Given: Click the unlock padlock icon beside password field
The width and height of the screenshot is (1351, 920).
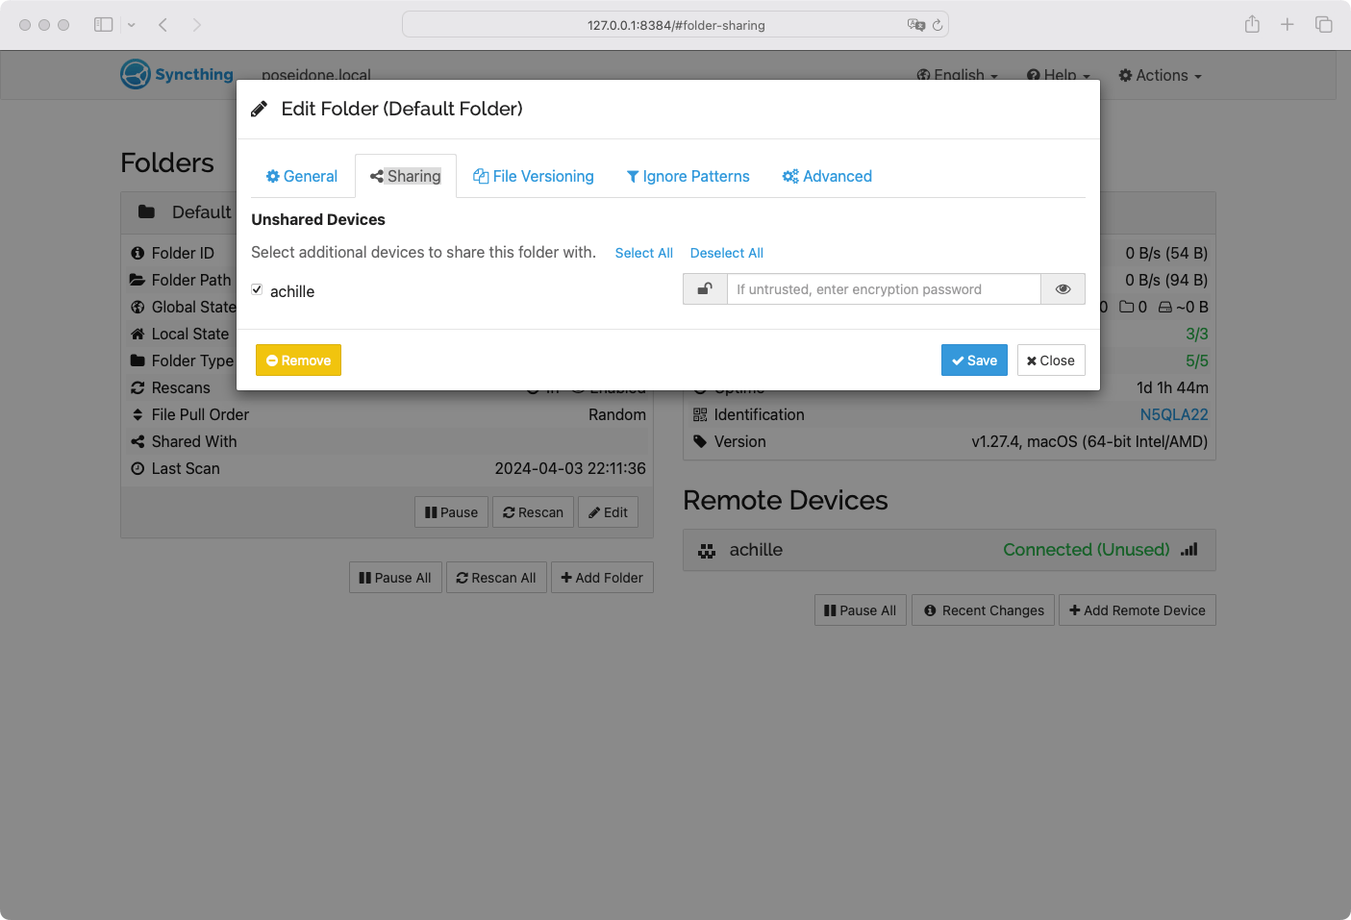Looking at the screenshot, I should pos(705,289).
